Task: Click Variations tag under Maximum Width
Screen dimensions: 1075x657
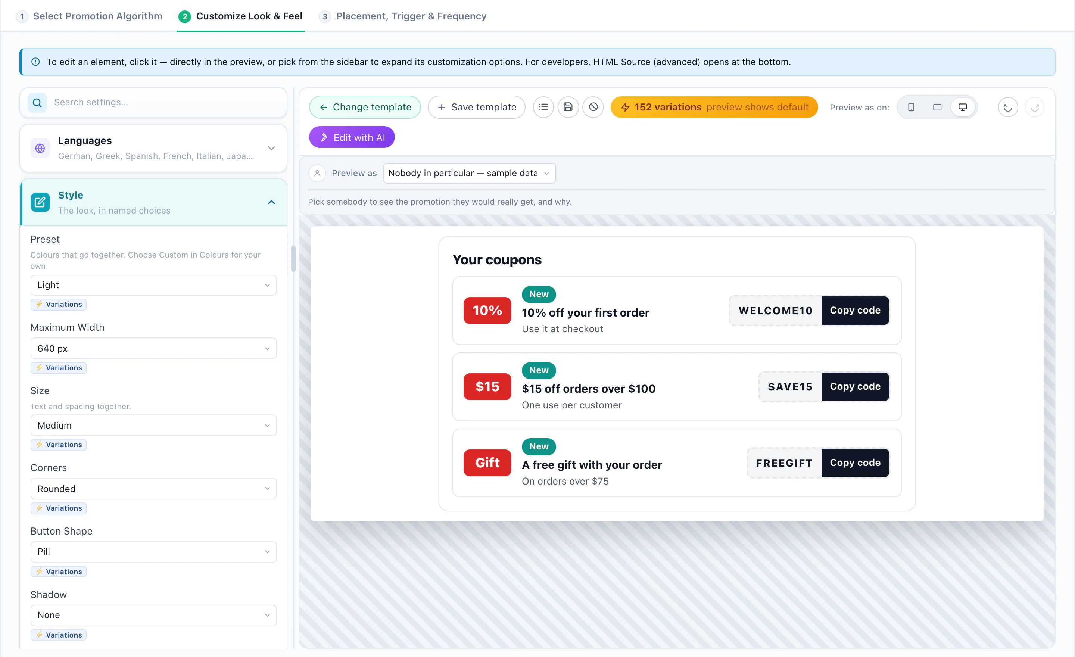Action: point(59,368)
